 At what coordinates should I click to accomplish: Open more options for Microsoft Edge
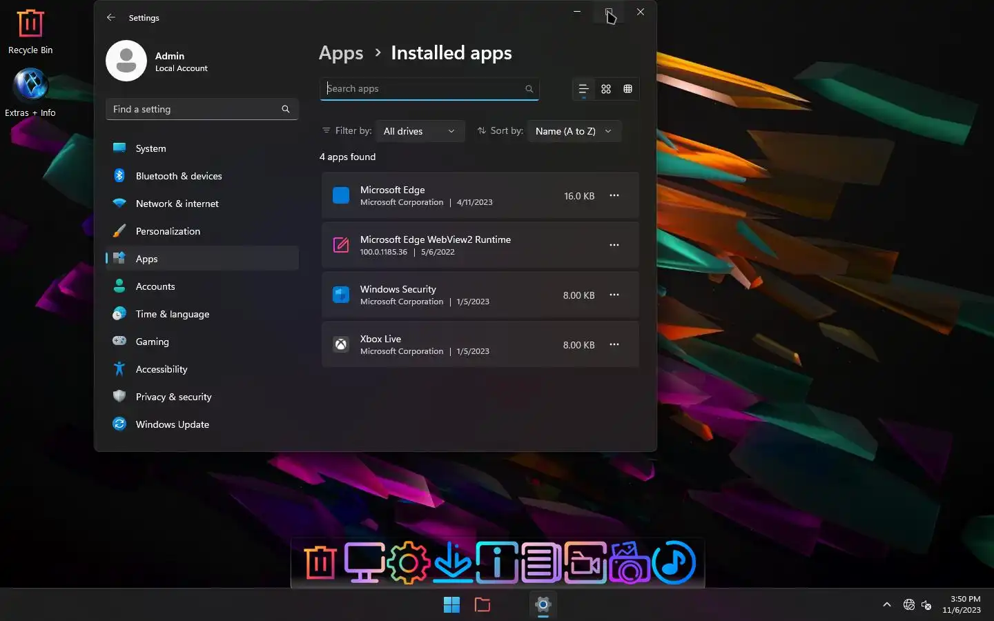(614, 195)
